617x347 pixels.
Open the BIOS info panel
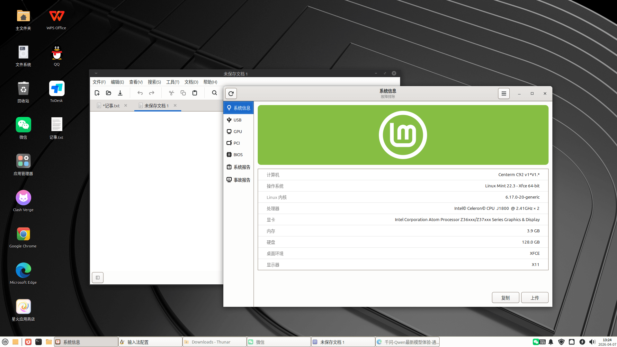pyautogui.click(x=238, y=155)
